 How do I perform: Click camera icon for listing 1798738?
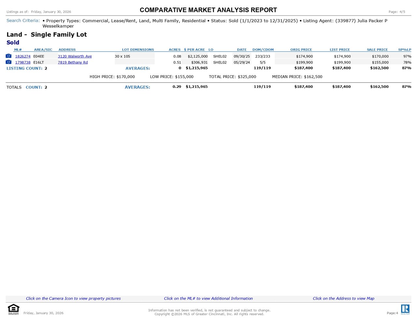point(8,62)
